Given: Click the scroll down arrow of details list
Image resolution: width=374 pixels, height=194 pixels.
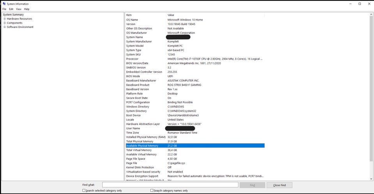Looking at the screenshot, I should point(371,179).
